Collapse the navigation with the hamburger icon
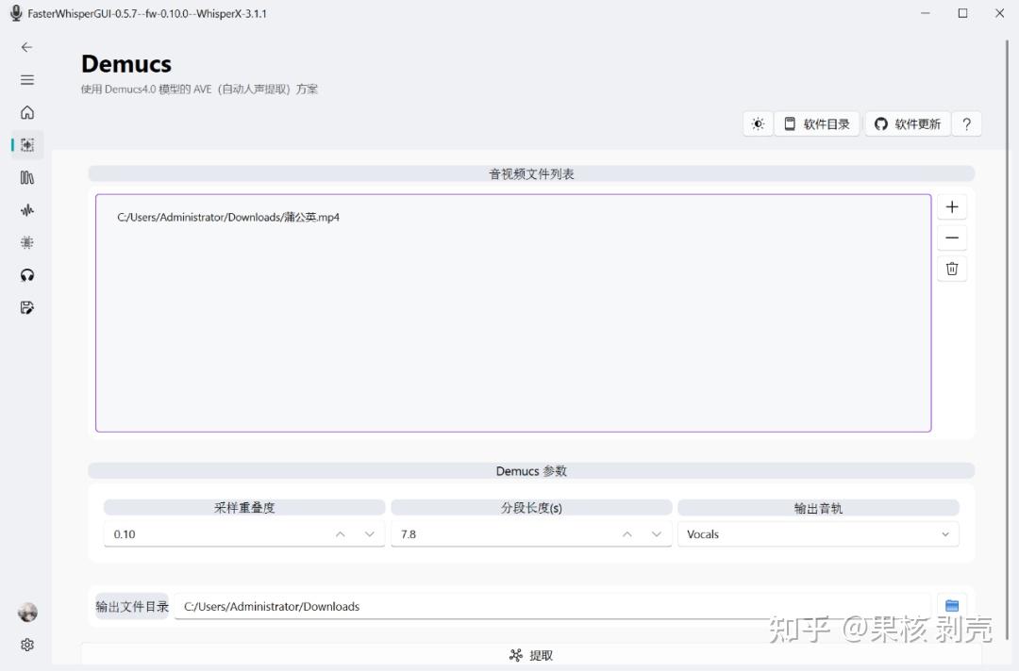 click(x=26, y=79)
